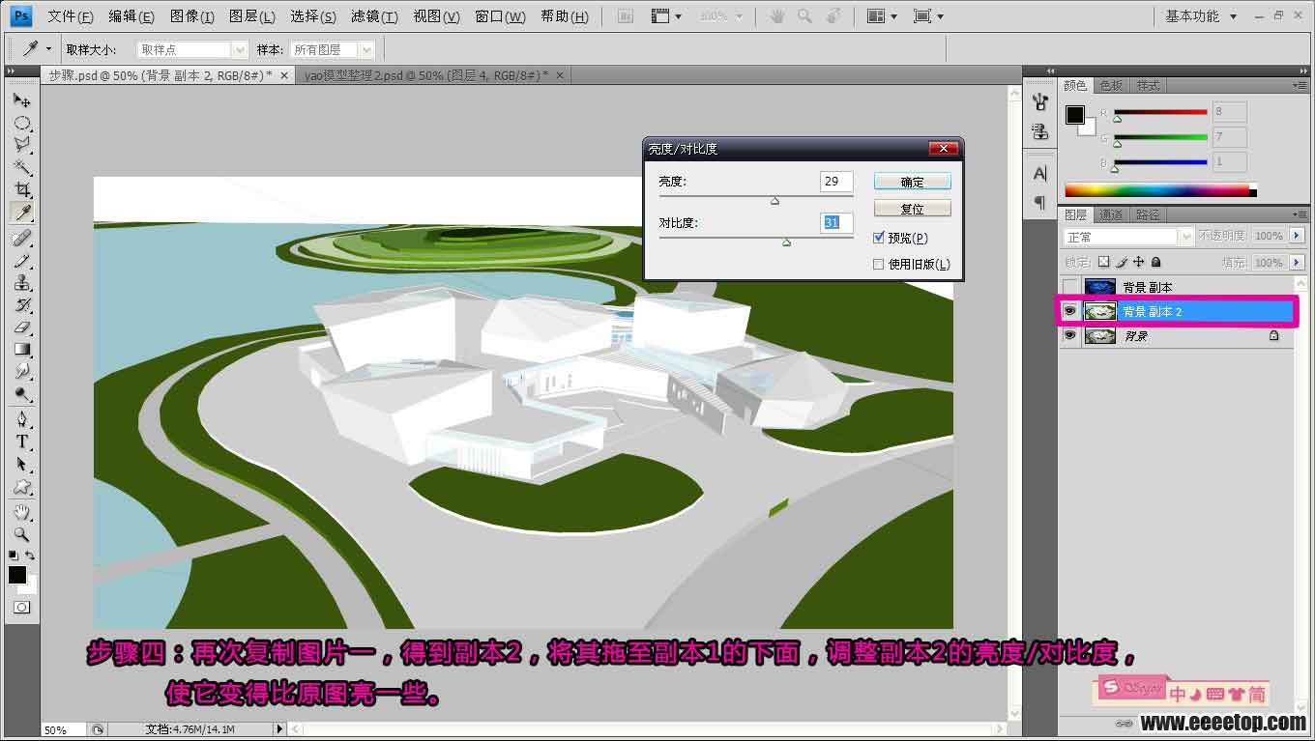
Task: Click the contrast value field
Action: point(835,222)
